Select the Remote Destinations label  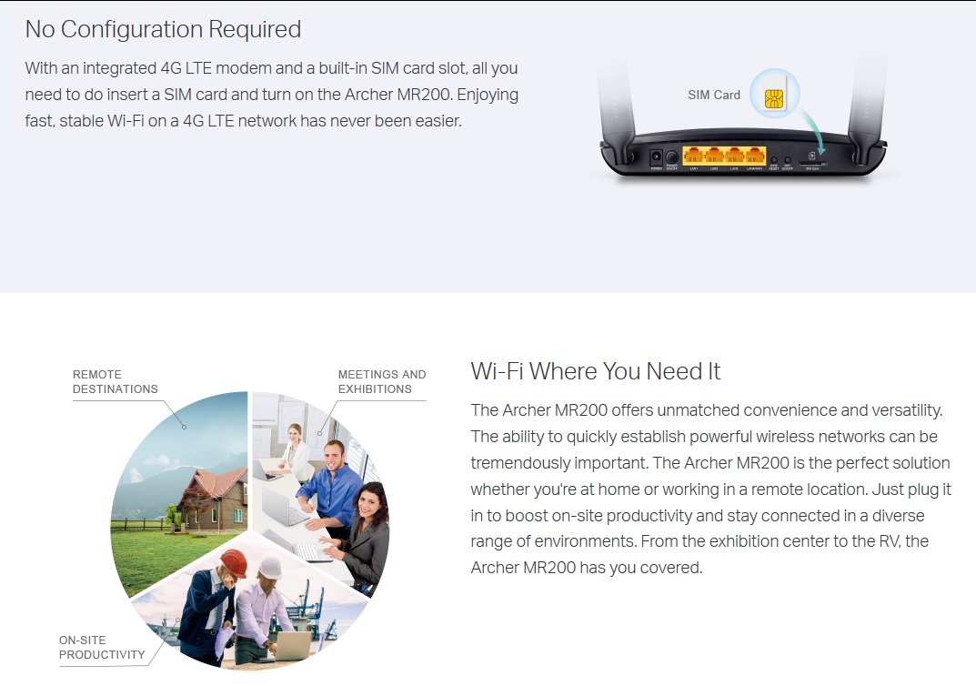[x=116, y=381]
